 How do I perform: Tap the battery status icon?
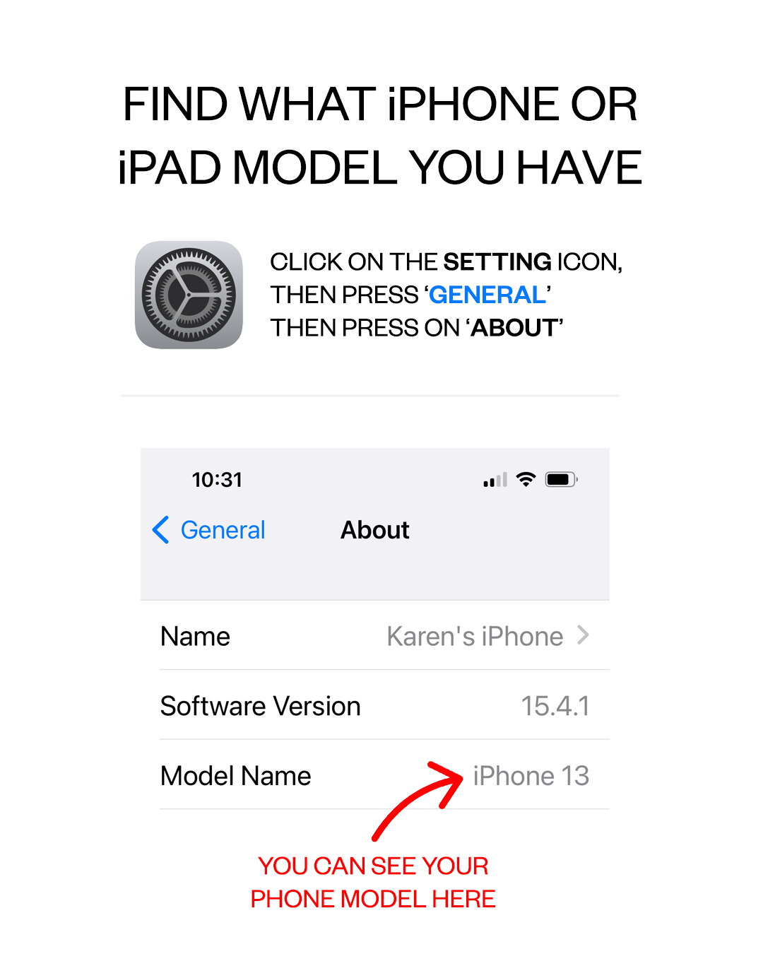562,480
